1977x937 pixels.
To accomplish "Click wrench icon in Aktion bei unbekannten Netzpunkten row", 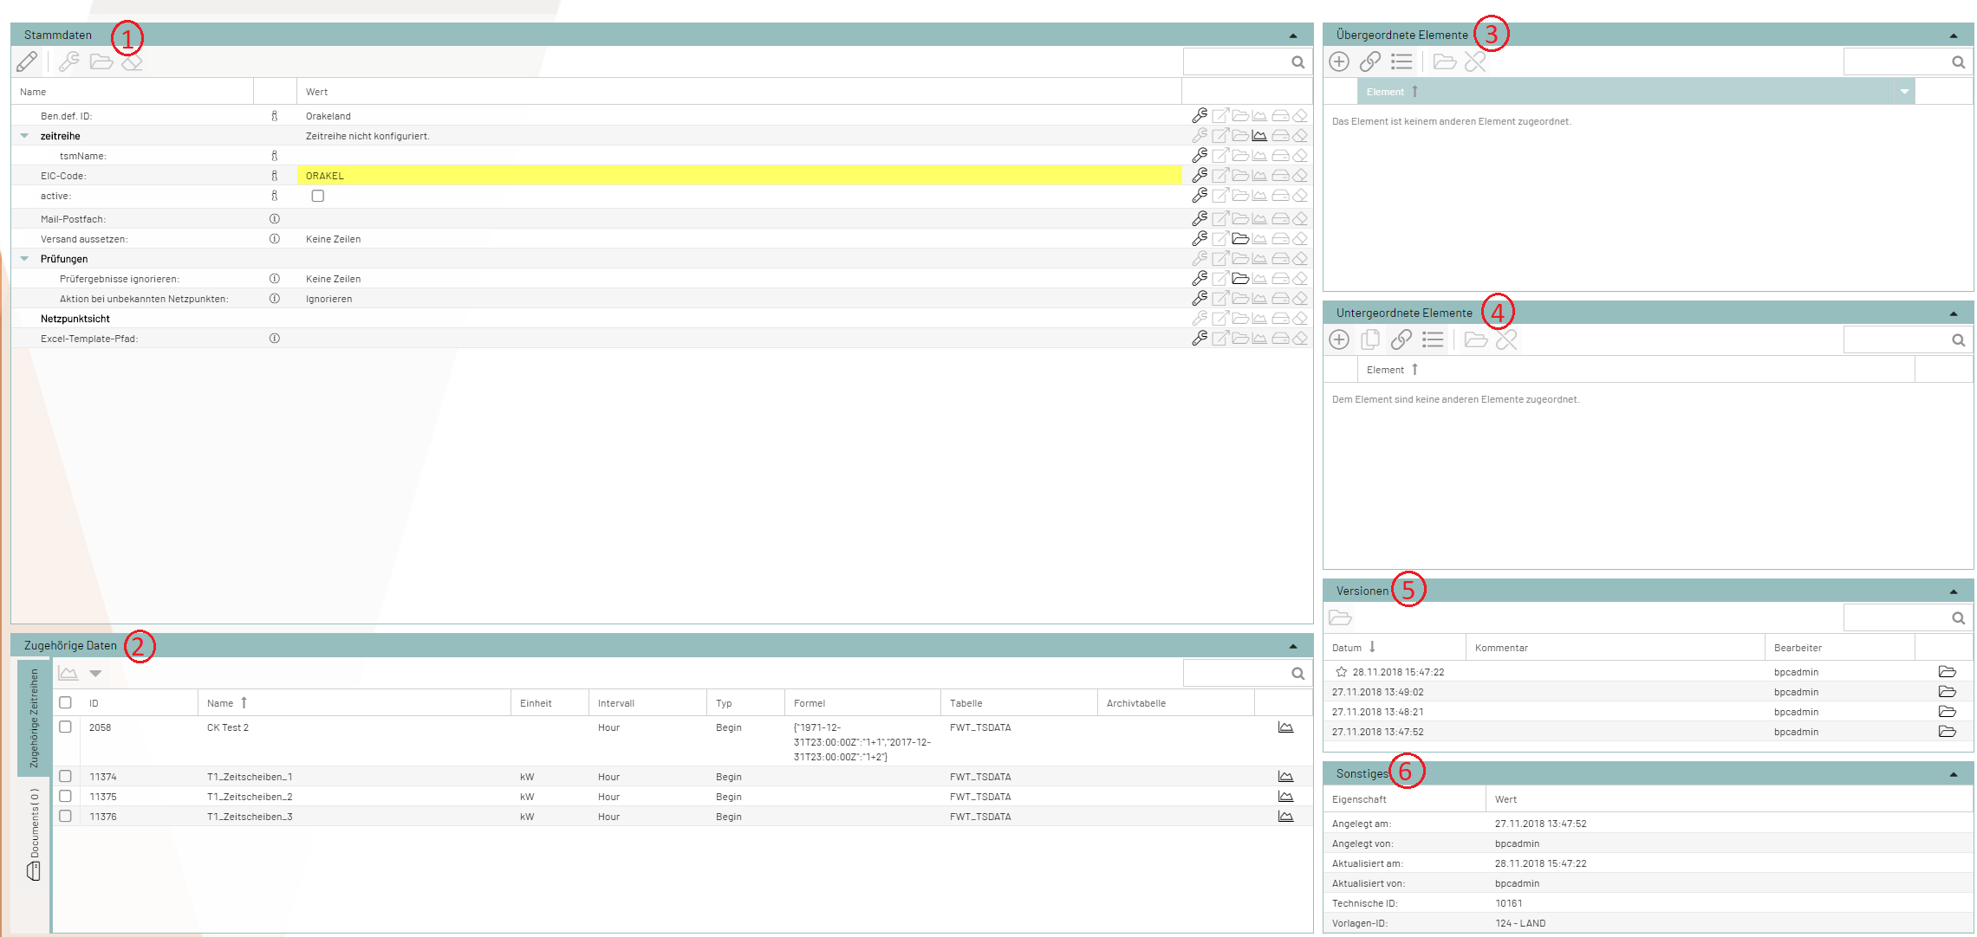I will point(1200,299).
